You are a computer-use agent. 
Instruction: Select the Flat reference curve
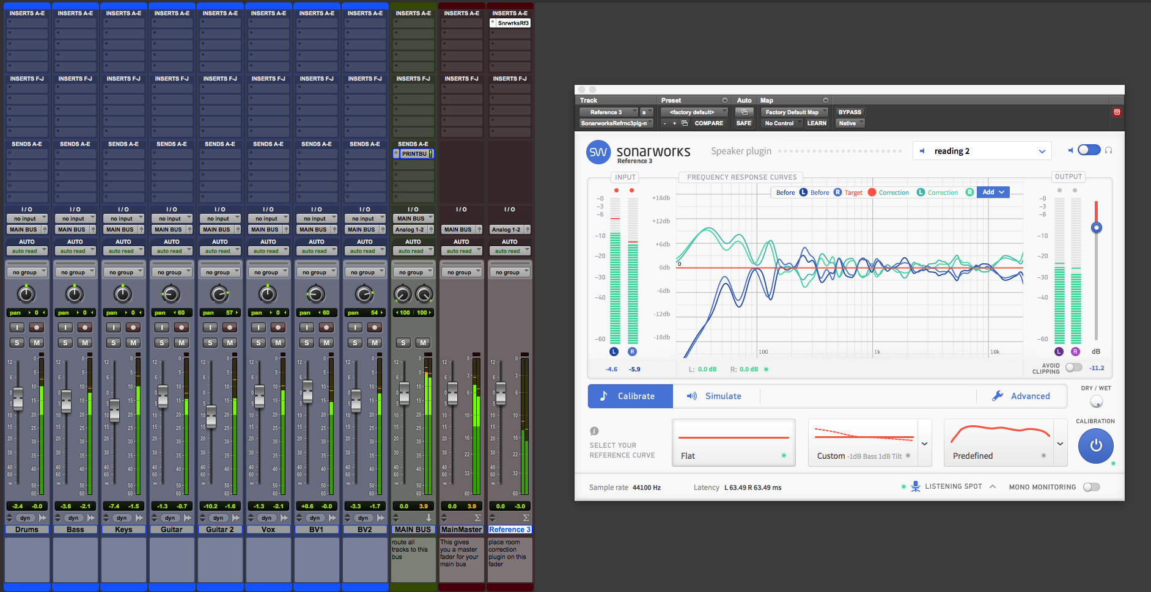(x=734, y=443)
